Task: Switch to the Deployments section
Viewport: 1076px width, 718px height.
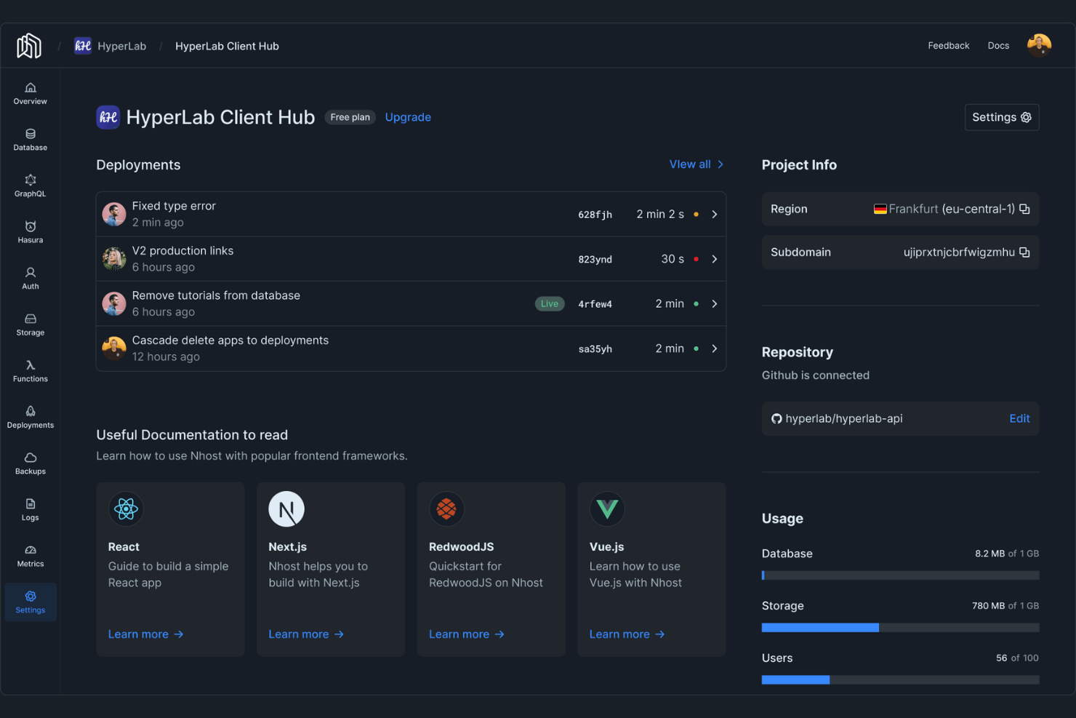Action: (x=30, y=417)
